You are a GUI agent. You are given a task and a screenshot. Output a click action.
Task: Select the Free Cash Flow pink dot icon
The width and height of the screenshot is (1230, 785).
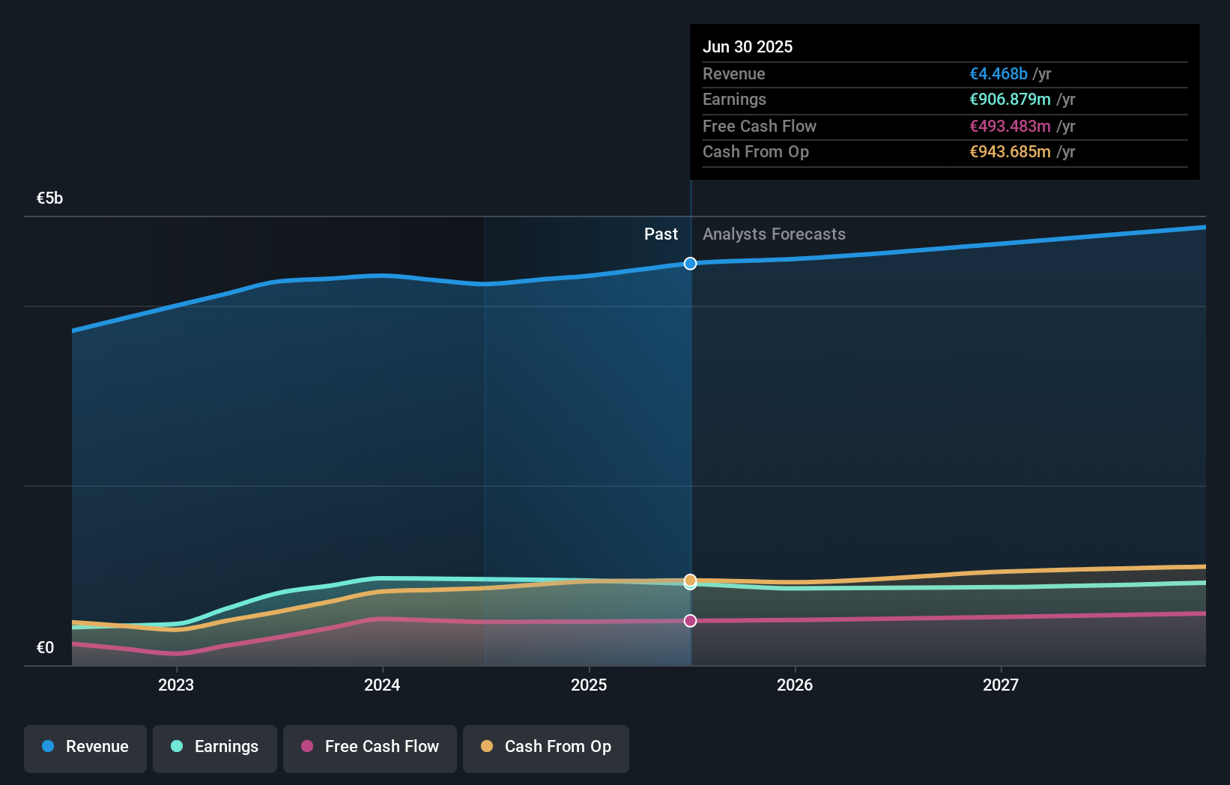point(306,747)
